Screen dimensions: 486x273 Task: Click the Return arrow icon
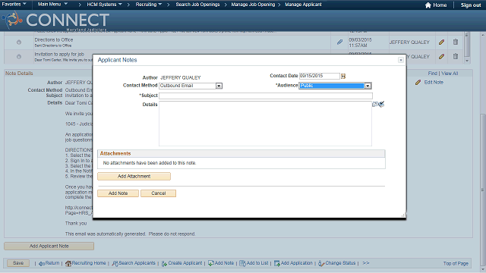coord(42,263)
